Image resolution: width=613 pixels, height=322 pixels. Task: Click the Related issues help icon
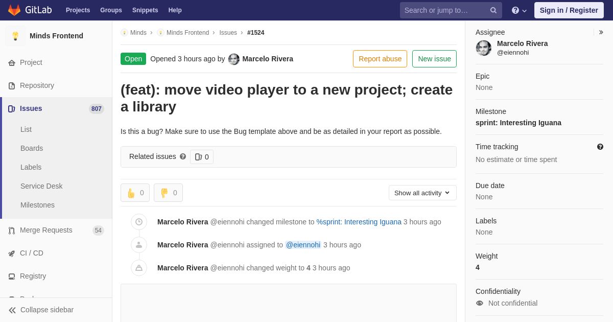tap(183, 156)
